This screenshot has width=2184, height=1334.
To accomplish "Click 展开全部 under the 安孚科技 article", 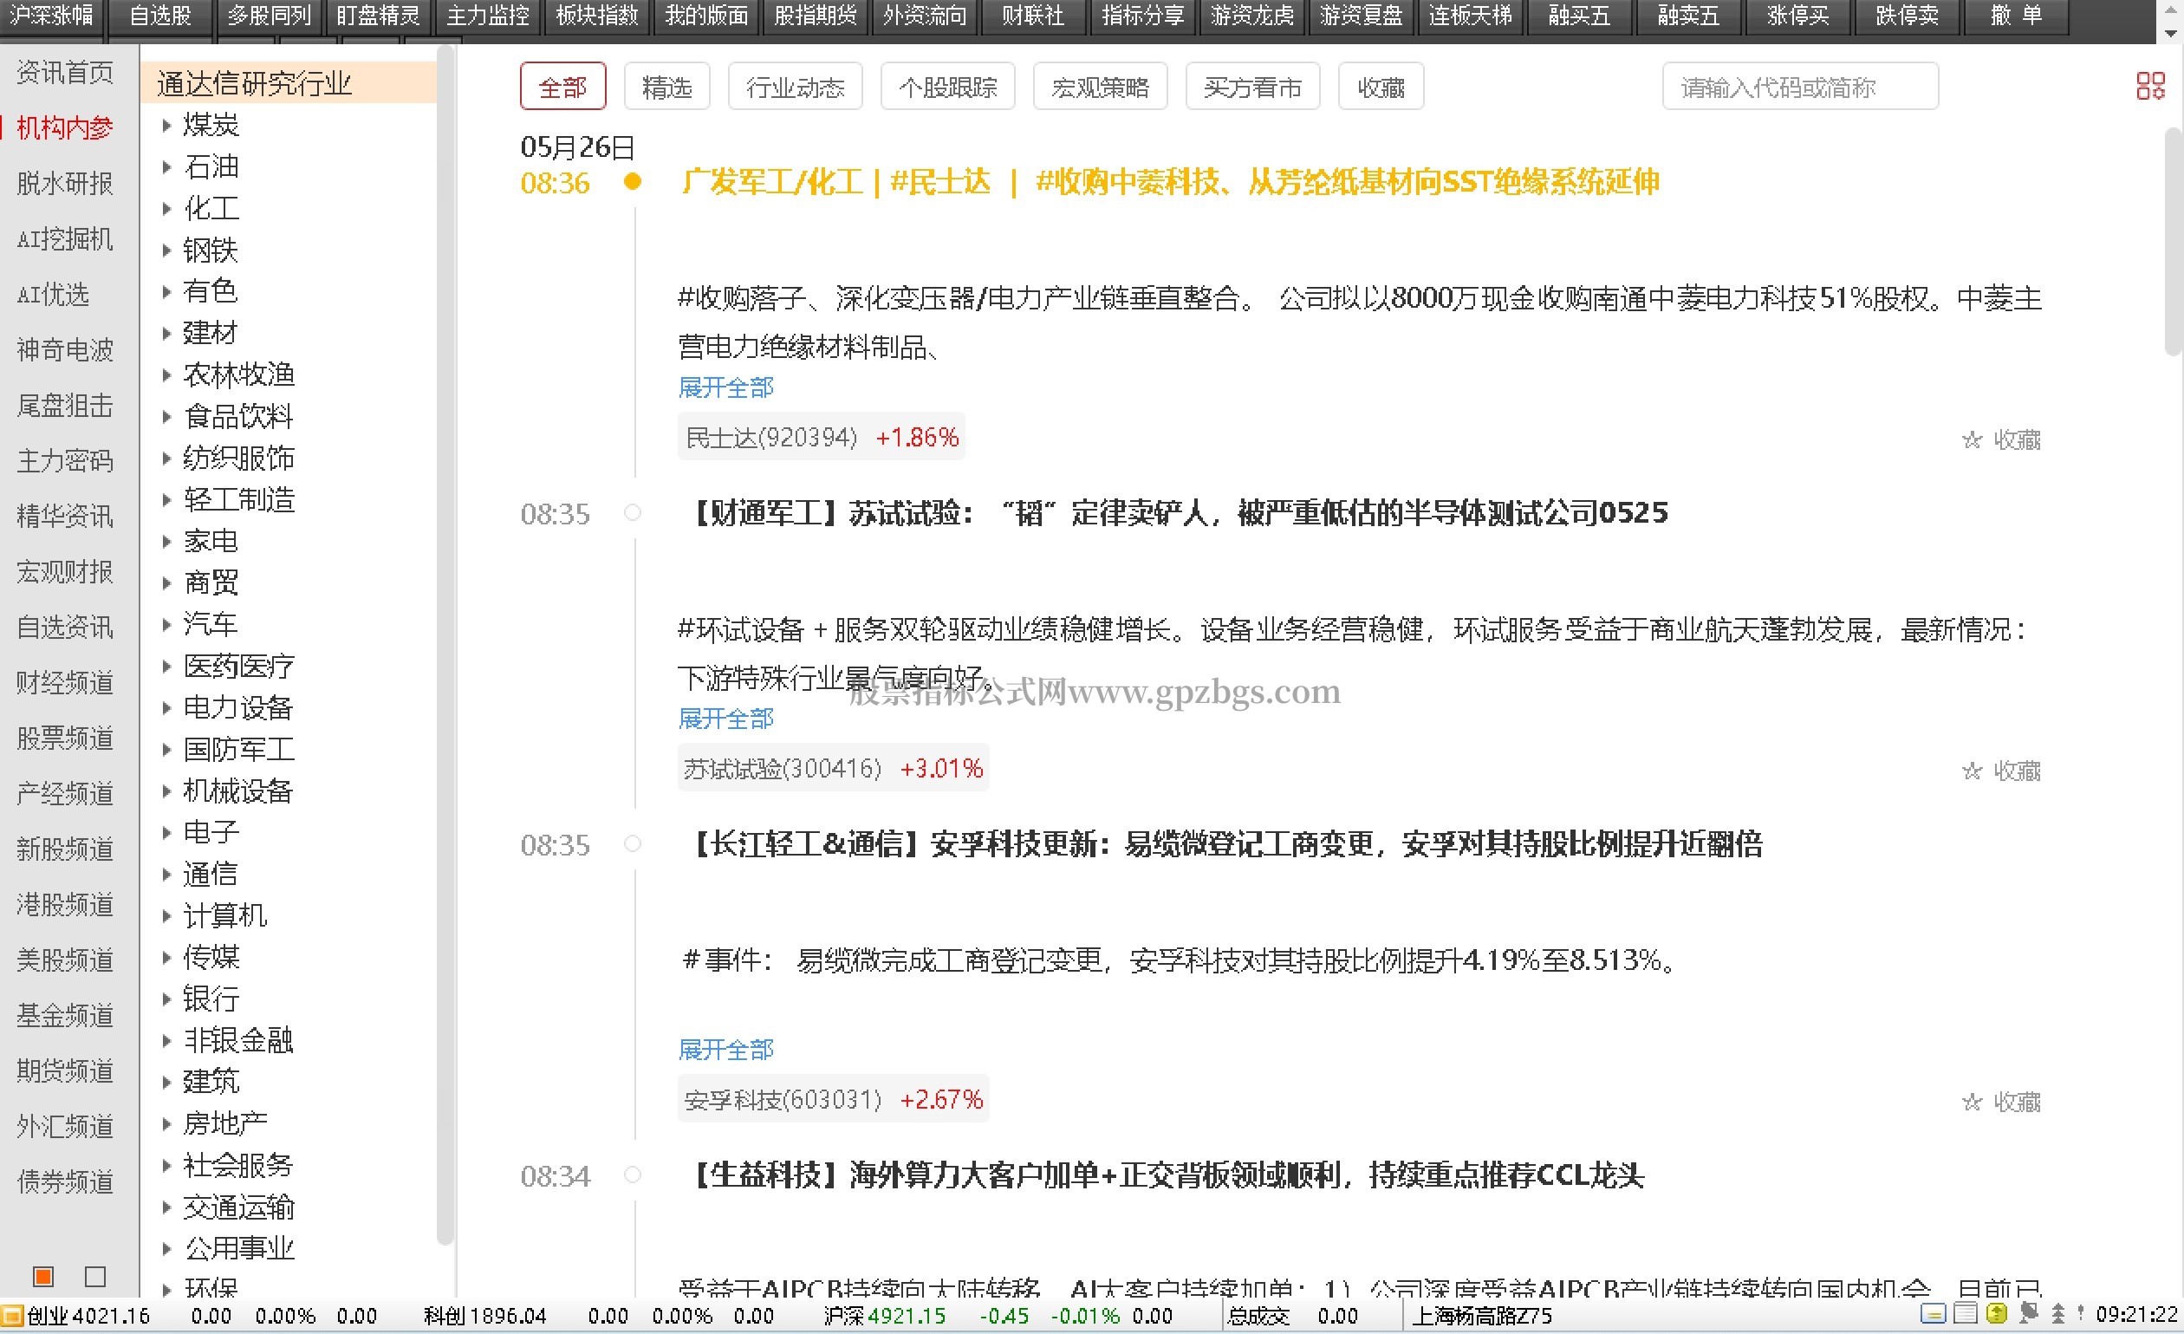I will click(726, 1050).
